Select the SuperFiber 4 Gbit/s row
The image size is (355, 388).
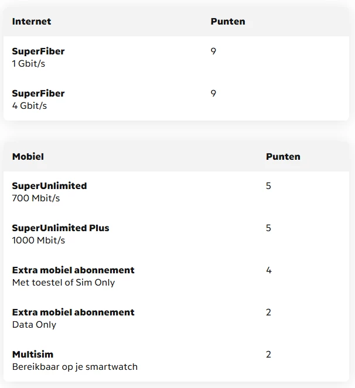coord(176,99)
